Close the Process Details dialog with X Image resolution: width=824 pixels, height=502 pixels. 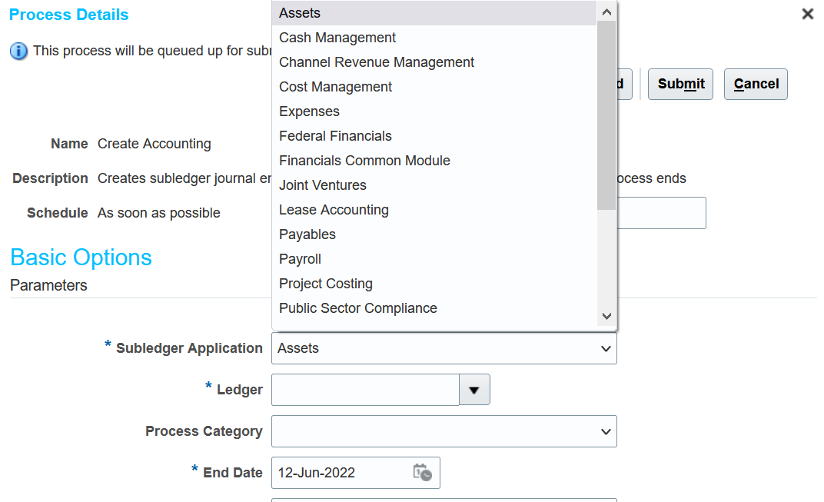[807, 14]
